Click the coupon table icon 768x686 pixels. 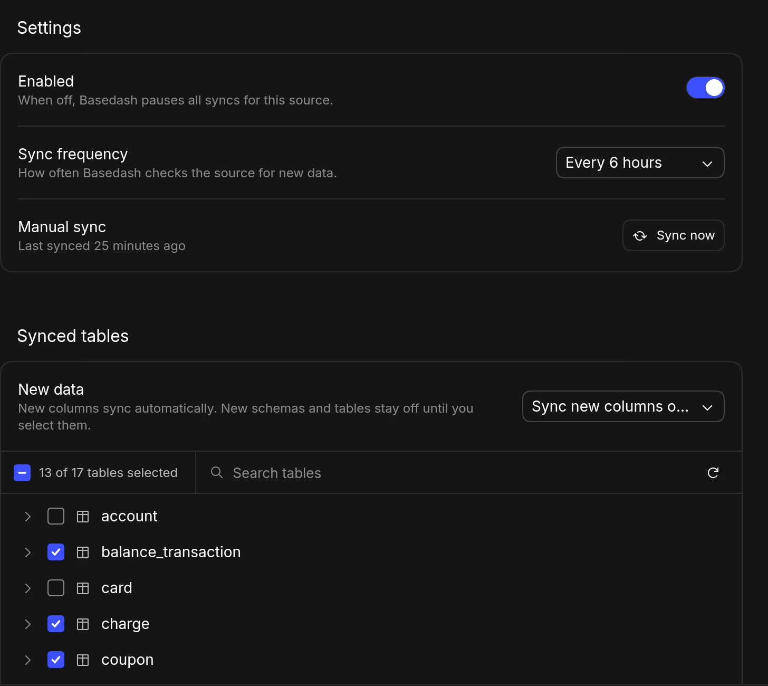pyautogui.click(x=83, y=660)
